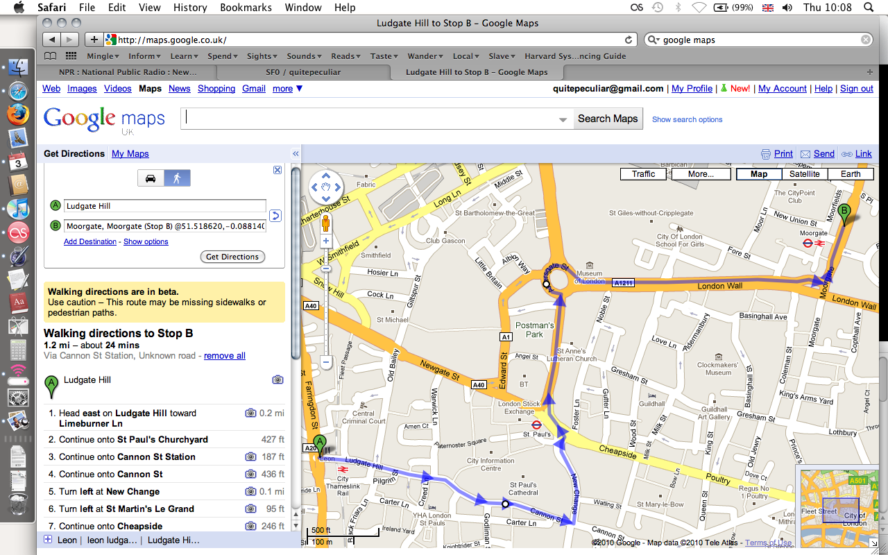Open the My Maps tab
This screenshot has height=555, width=888.
(x=130, y=154)
